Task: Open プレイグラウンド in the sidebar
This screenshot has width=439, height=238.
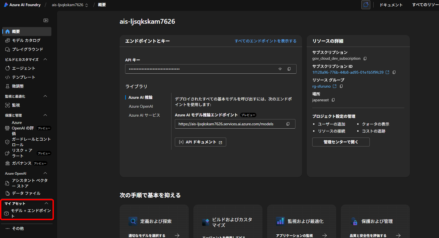Action: point(27,49)
